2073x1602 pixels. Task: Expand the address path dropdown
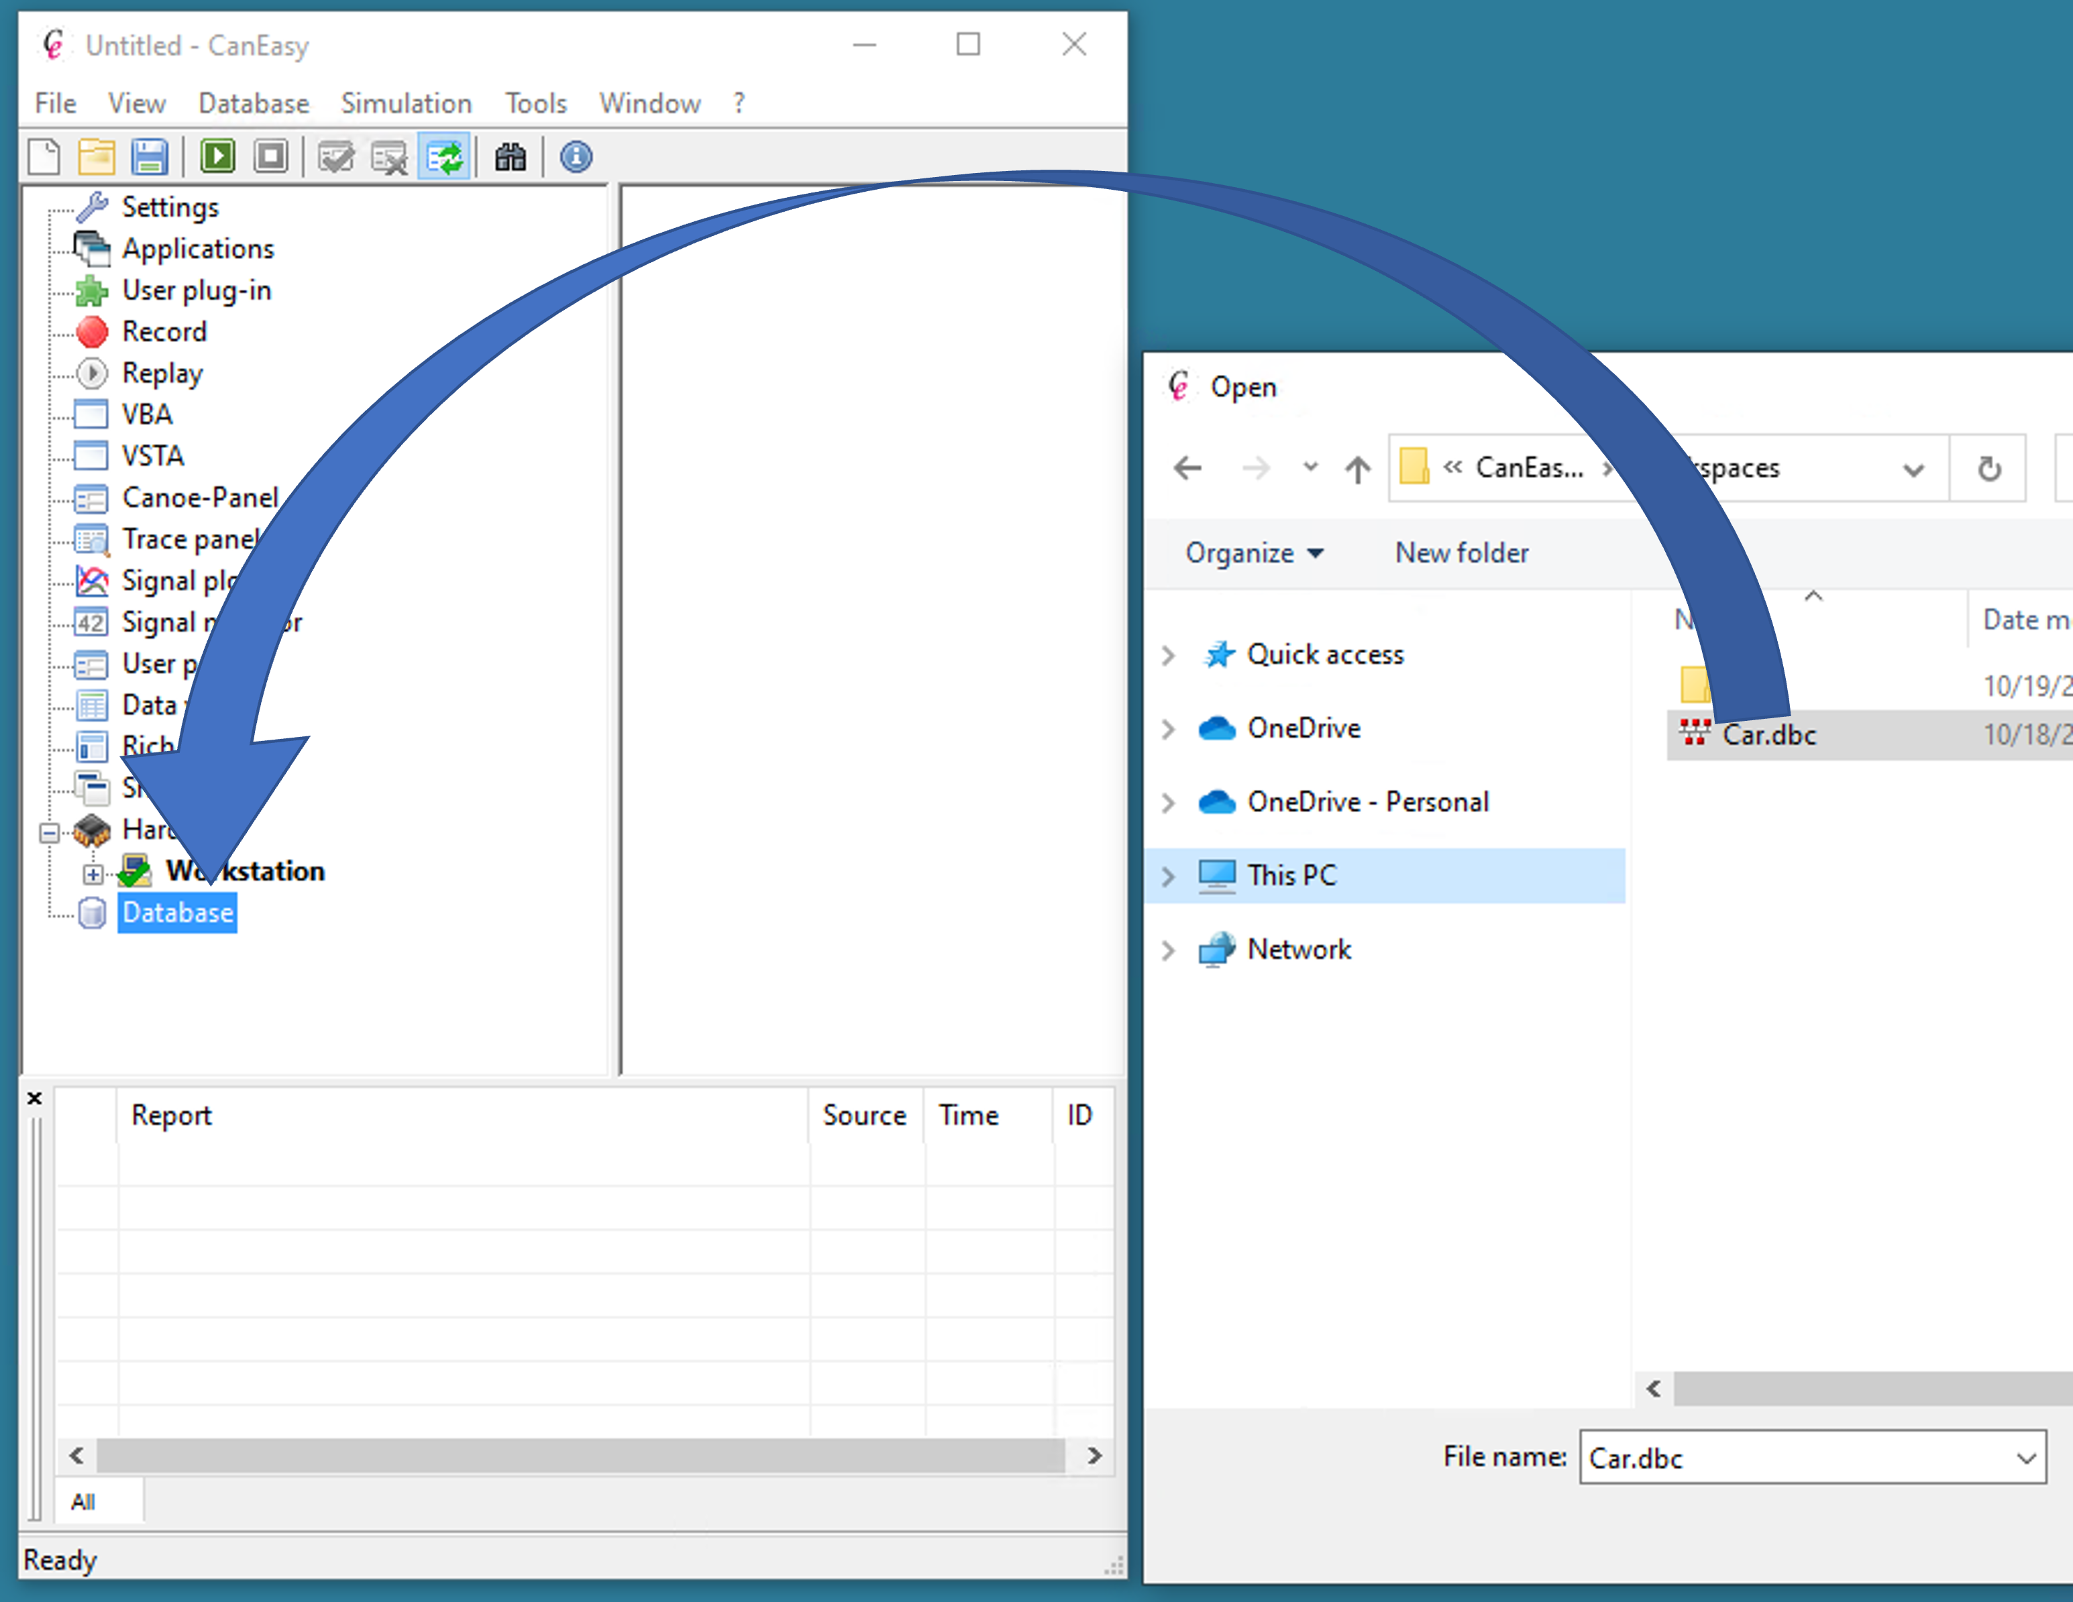[x=1913, y=469]
